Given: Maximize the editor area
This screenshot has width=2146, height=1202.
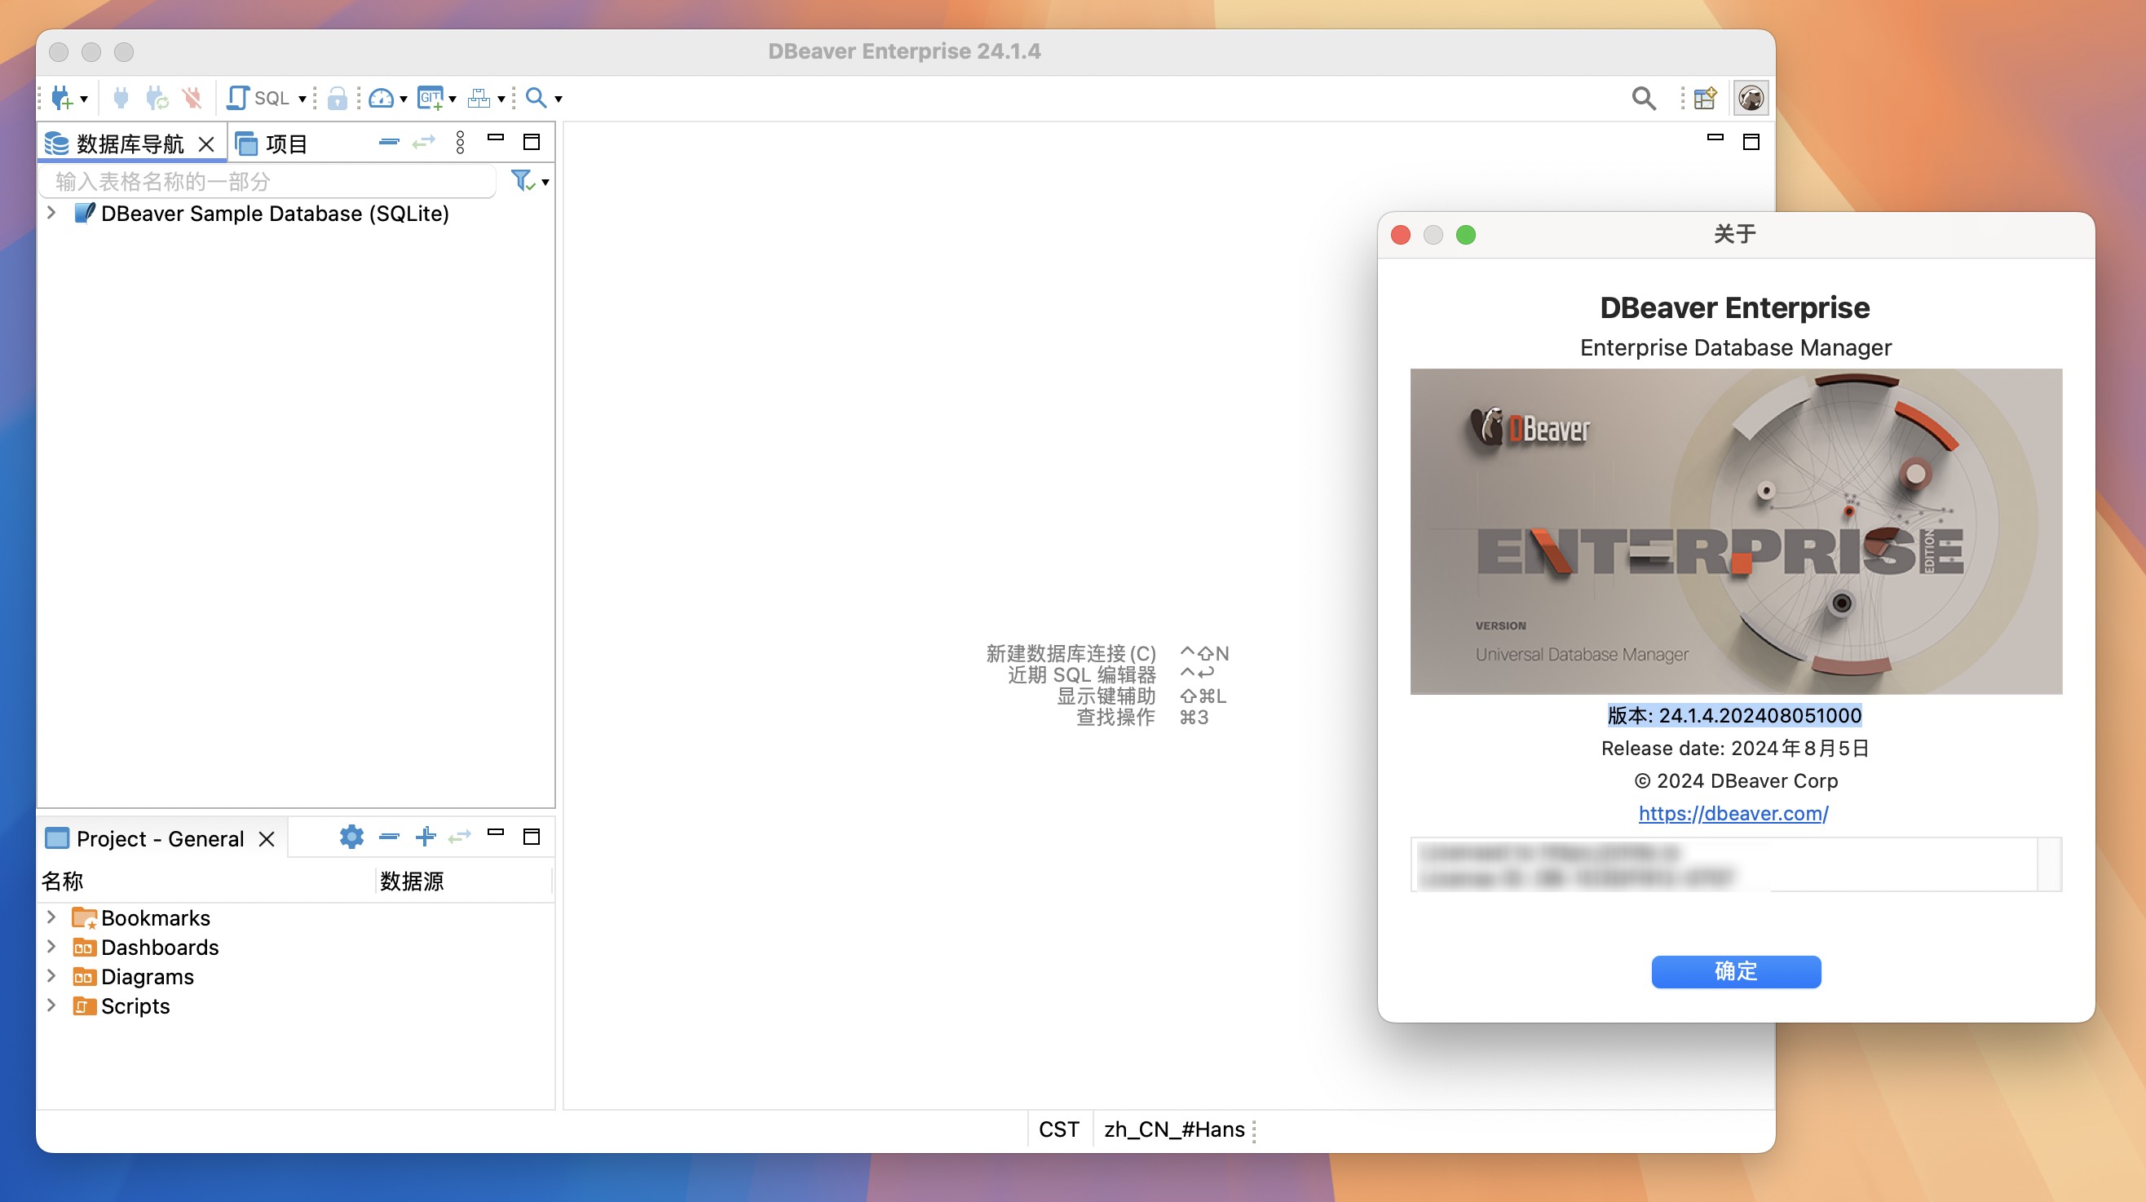Looking at the screenshot, I should (x=1751, y=143).
